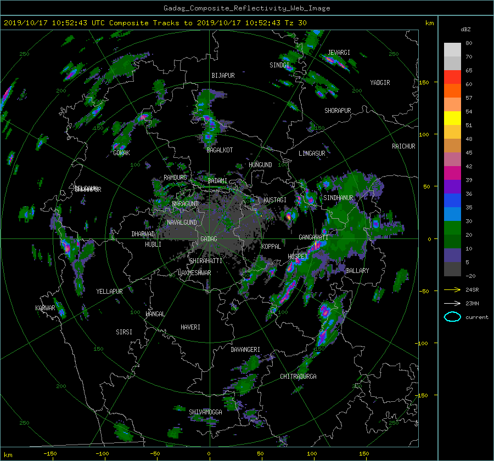Click the NAVALGUND city label
The height and width of the screenshot is (461, 494).
tap(182, 222)
